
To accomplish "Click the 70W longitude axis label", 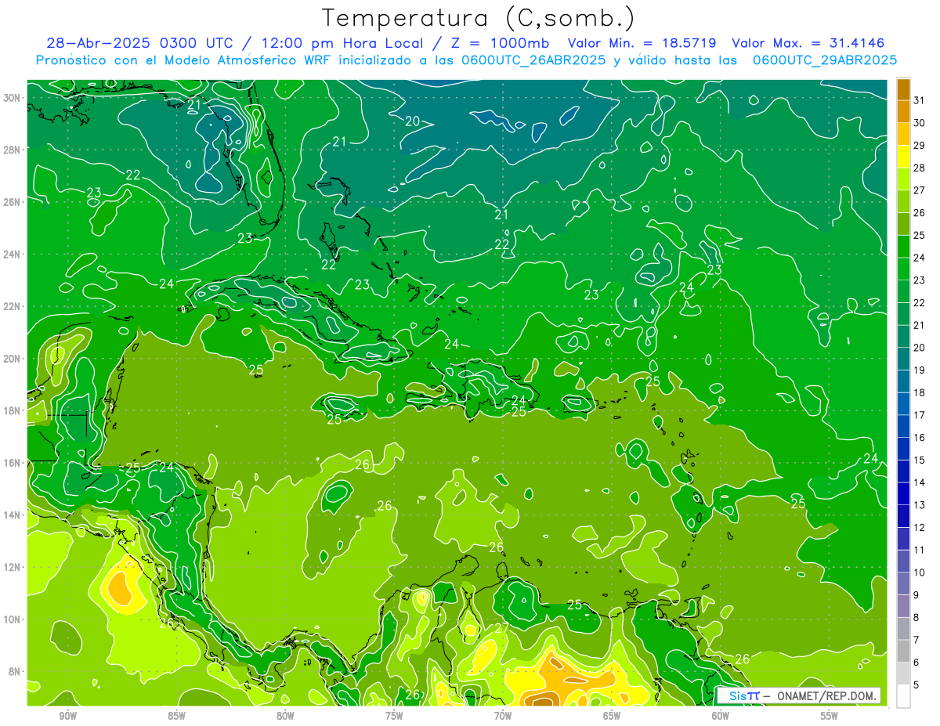I will pos(503,717).
